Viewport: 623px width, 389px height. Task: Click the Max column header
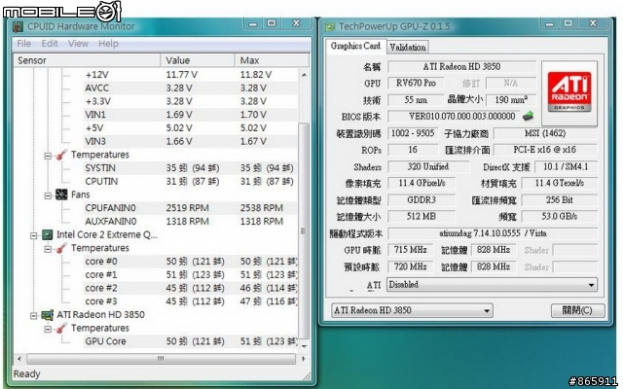(x=272, y=60)
